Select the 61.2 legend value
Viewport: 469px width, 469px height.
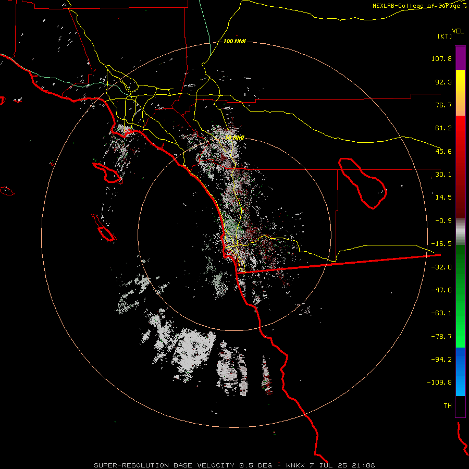point(443,128)
